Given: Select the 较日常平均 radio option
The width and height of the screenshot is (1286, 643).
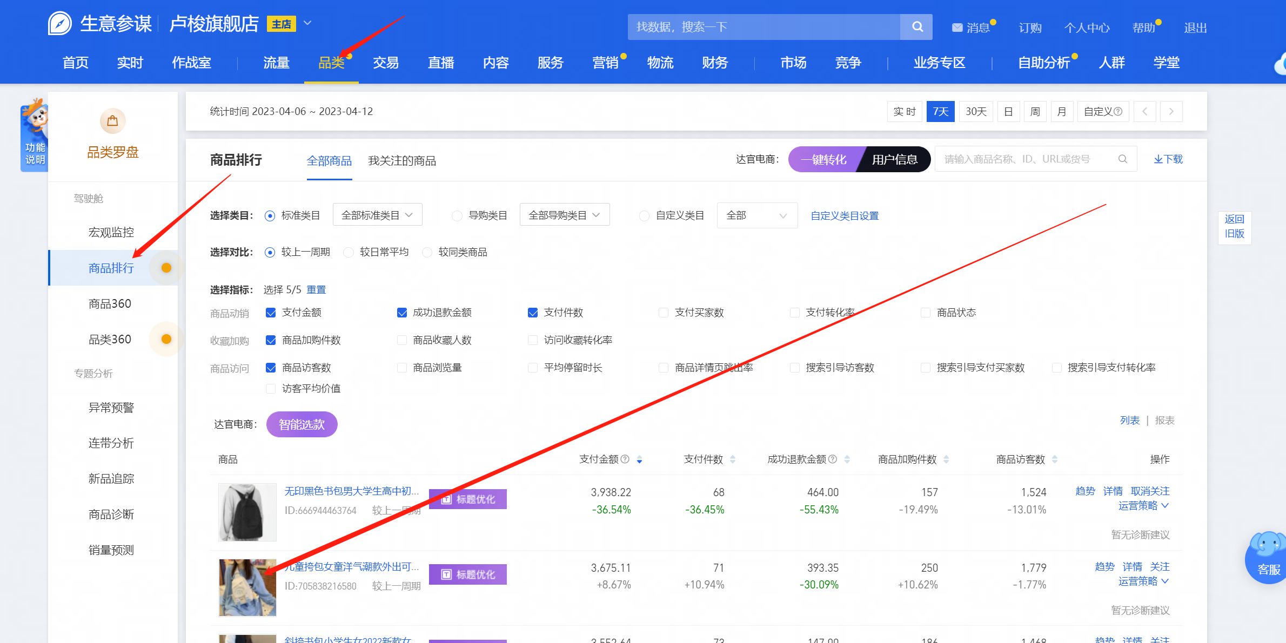Looking at the screenshot, I should point(349,252).
